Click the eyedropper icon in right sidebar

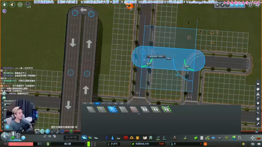[258, 124]
